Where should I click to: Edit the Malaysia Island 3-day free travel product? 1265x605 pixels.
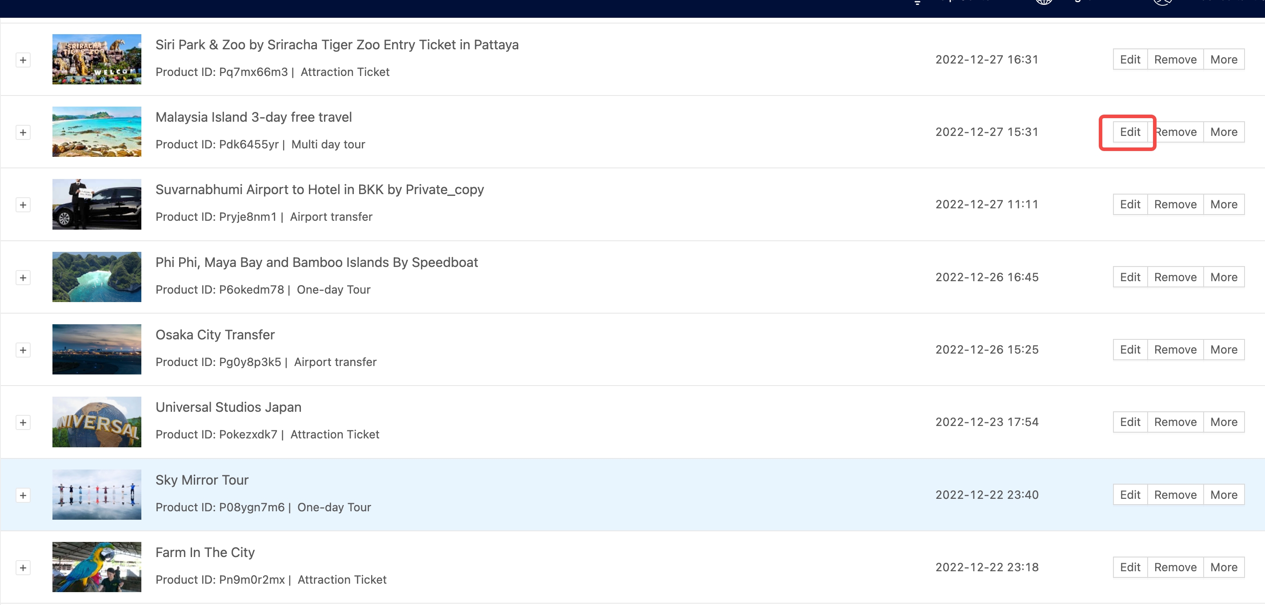pos(1129,132)
